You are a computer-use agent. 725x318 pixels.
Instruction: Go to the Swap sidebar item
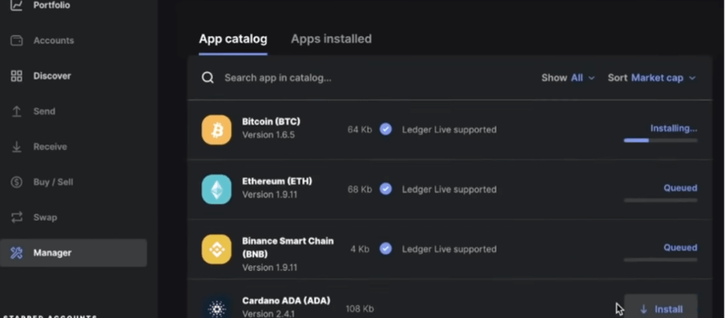click(45, 217)
